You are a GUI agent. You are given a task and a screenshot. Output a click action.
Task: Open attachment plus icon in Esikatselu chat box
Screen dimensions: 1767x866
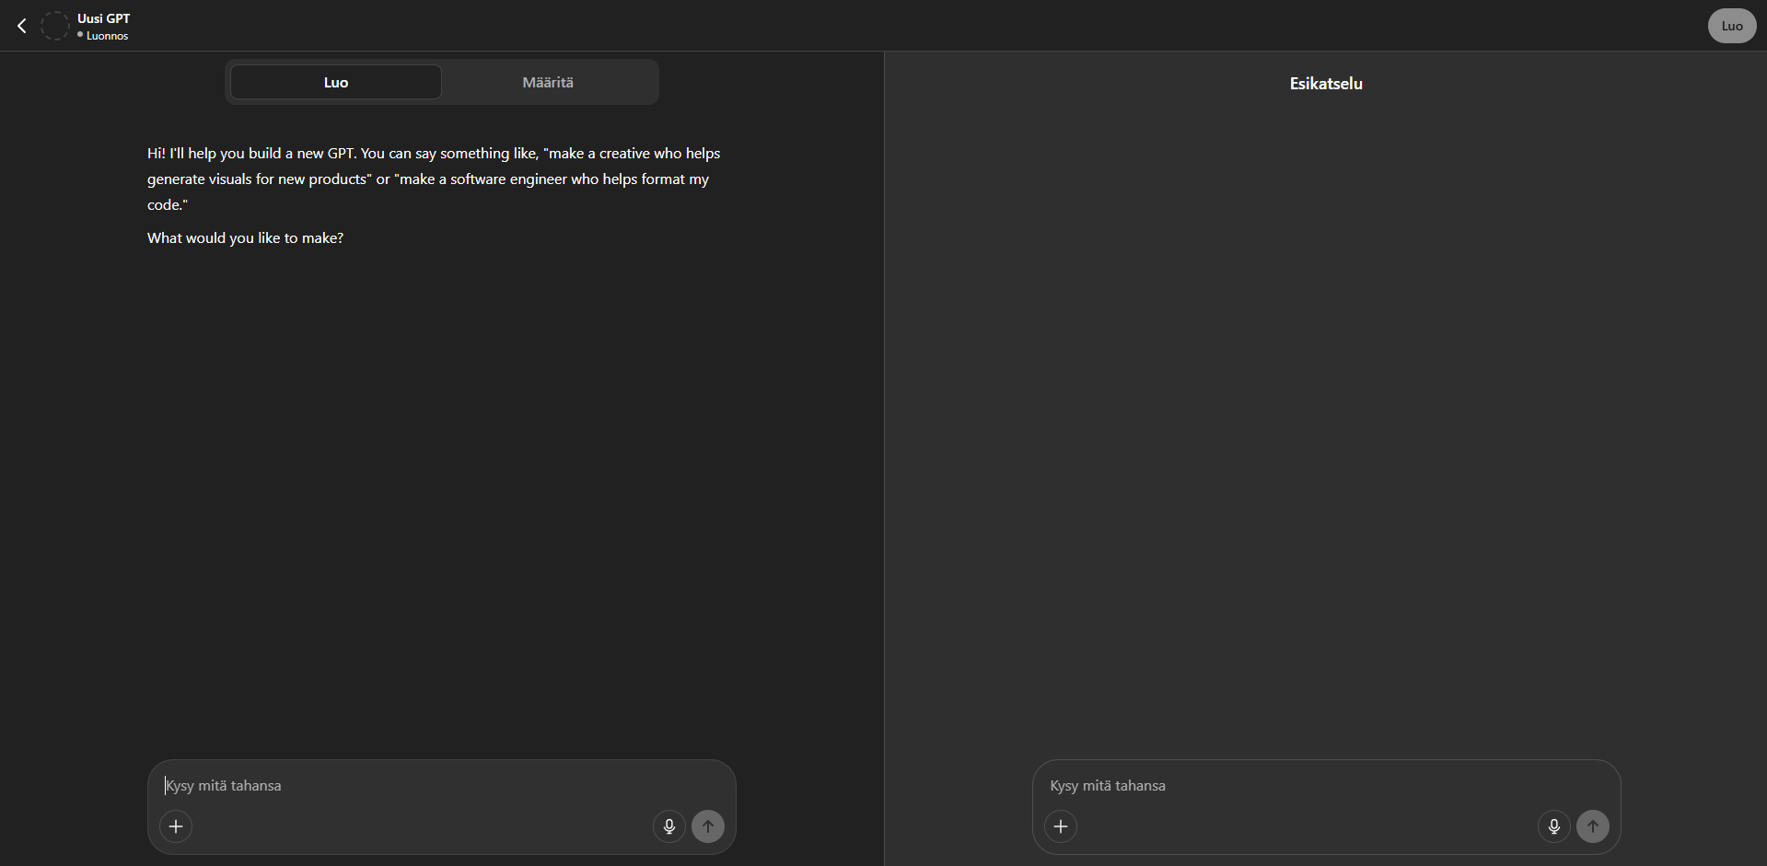(1061, 826)
